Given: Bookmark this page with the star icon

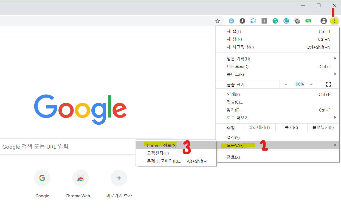Looking at the screenshot, I should [x=218, y=21].
